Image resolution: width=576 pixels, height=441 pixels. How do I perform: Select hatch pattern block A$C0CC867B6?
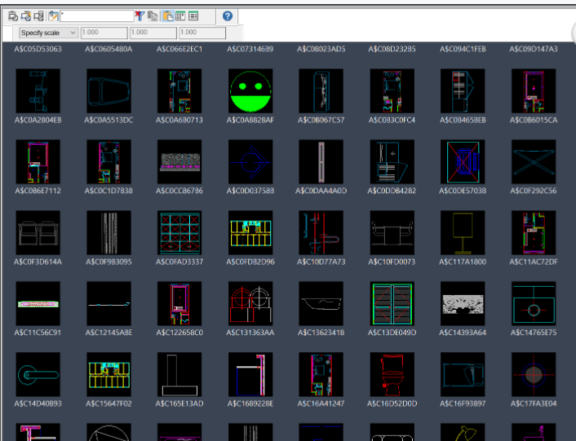(x=179, y=161)
